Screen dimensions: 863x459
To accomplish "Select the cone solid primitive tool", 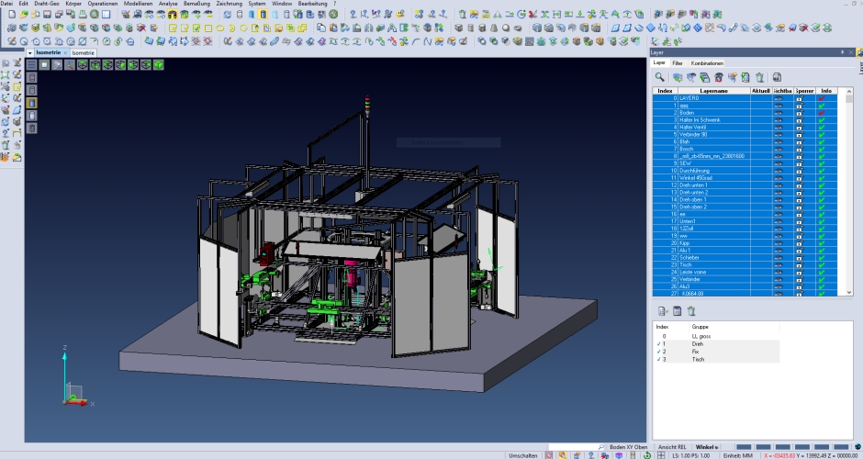I will (x=494, y=28).
